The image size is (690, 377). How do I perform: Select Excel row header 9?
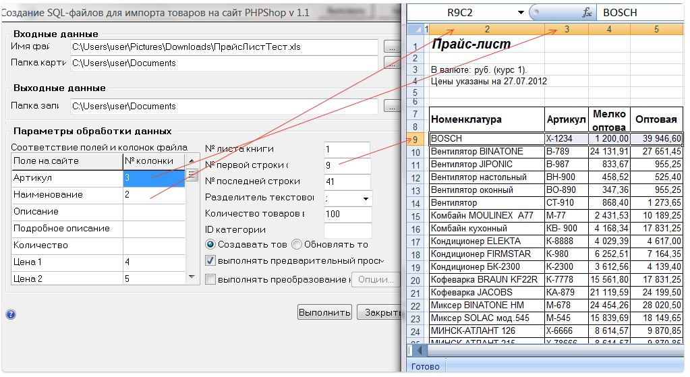pos(415,140)
